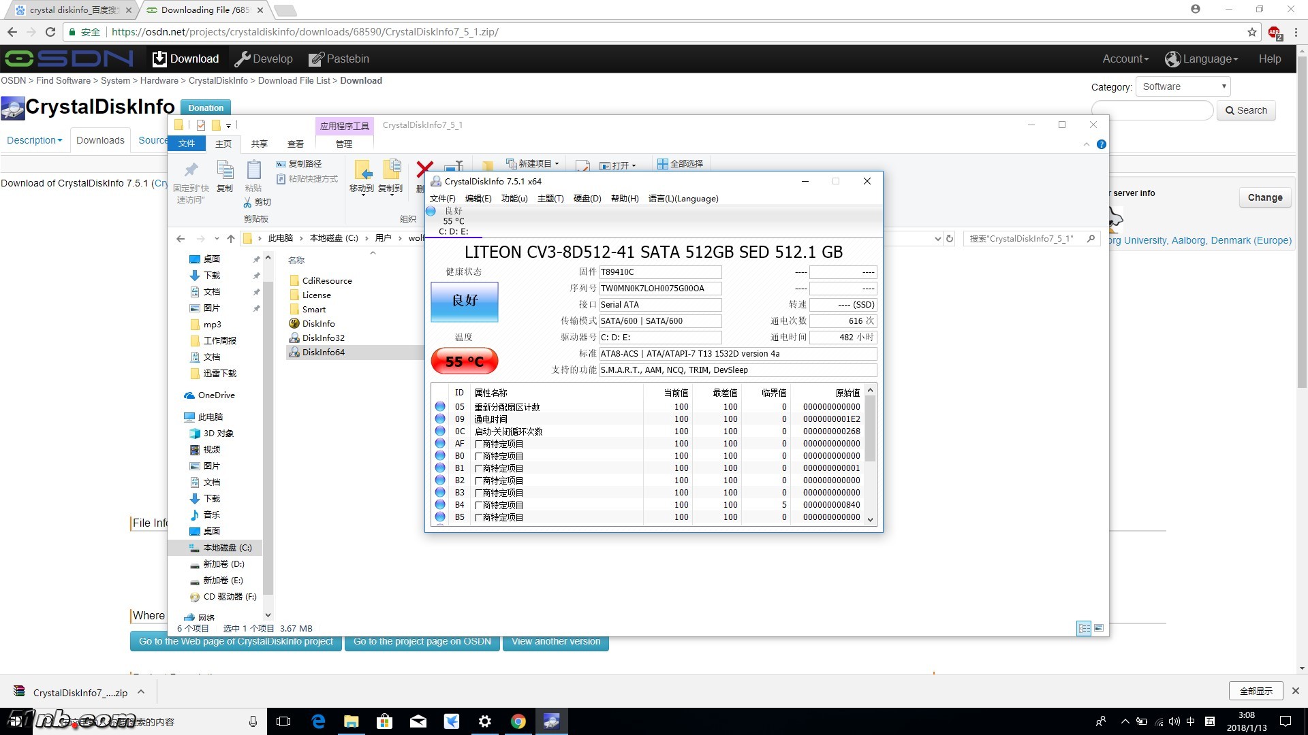Click the Donation button
Viewport: 1308px width, 735px height.
206,108
